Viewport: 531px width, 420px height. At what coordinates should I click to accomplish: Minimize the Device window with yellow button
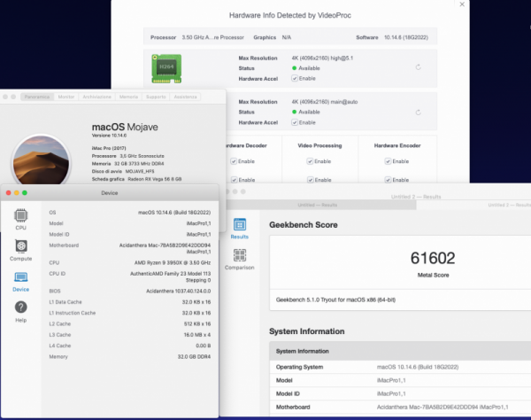click(x=17, y=193)
